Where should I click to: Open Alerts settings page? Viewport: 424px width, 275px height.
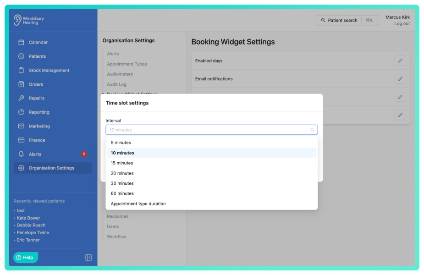point(113,54)
